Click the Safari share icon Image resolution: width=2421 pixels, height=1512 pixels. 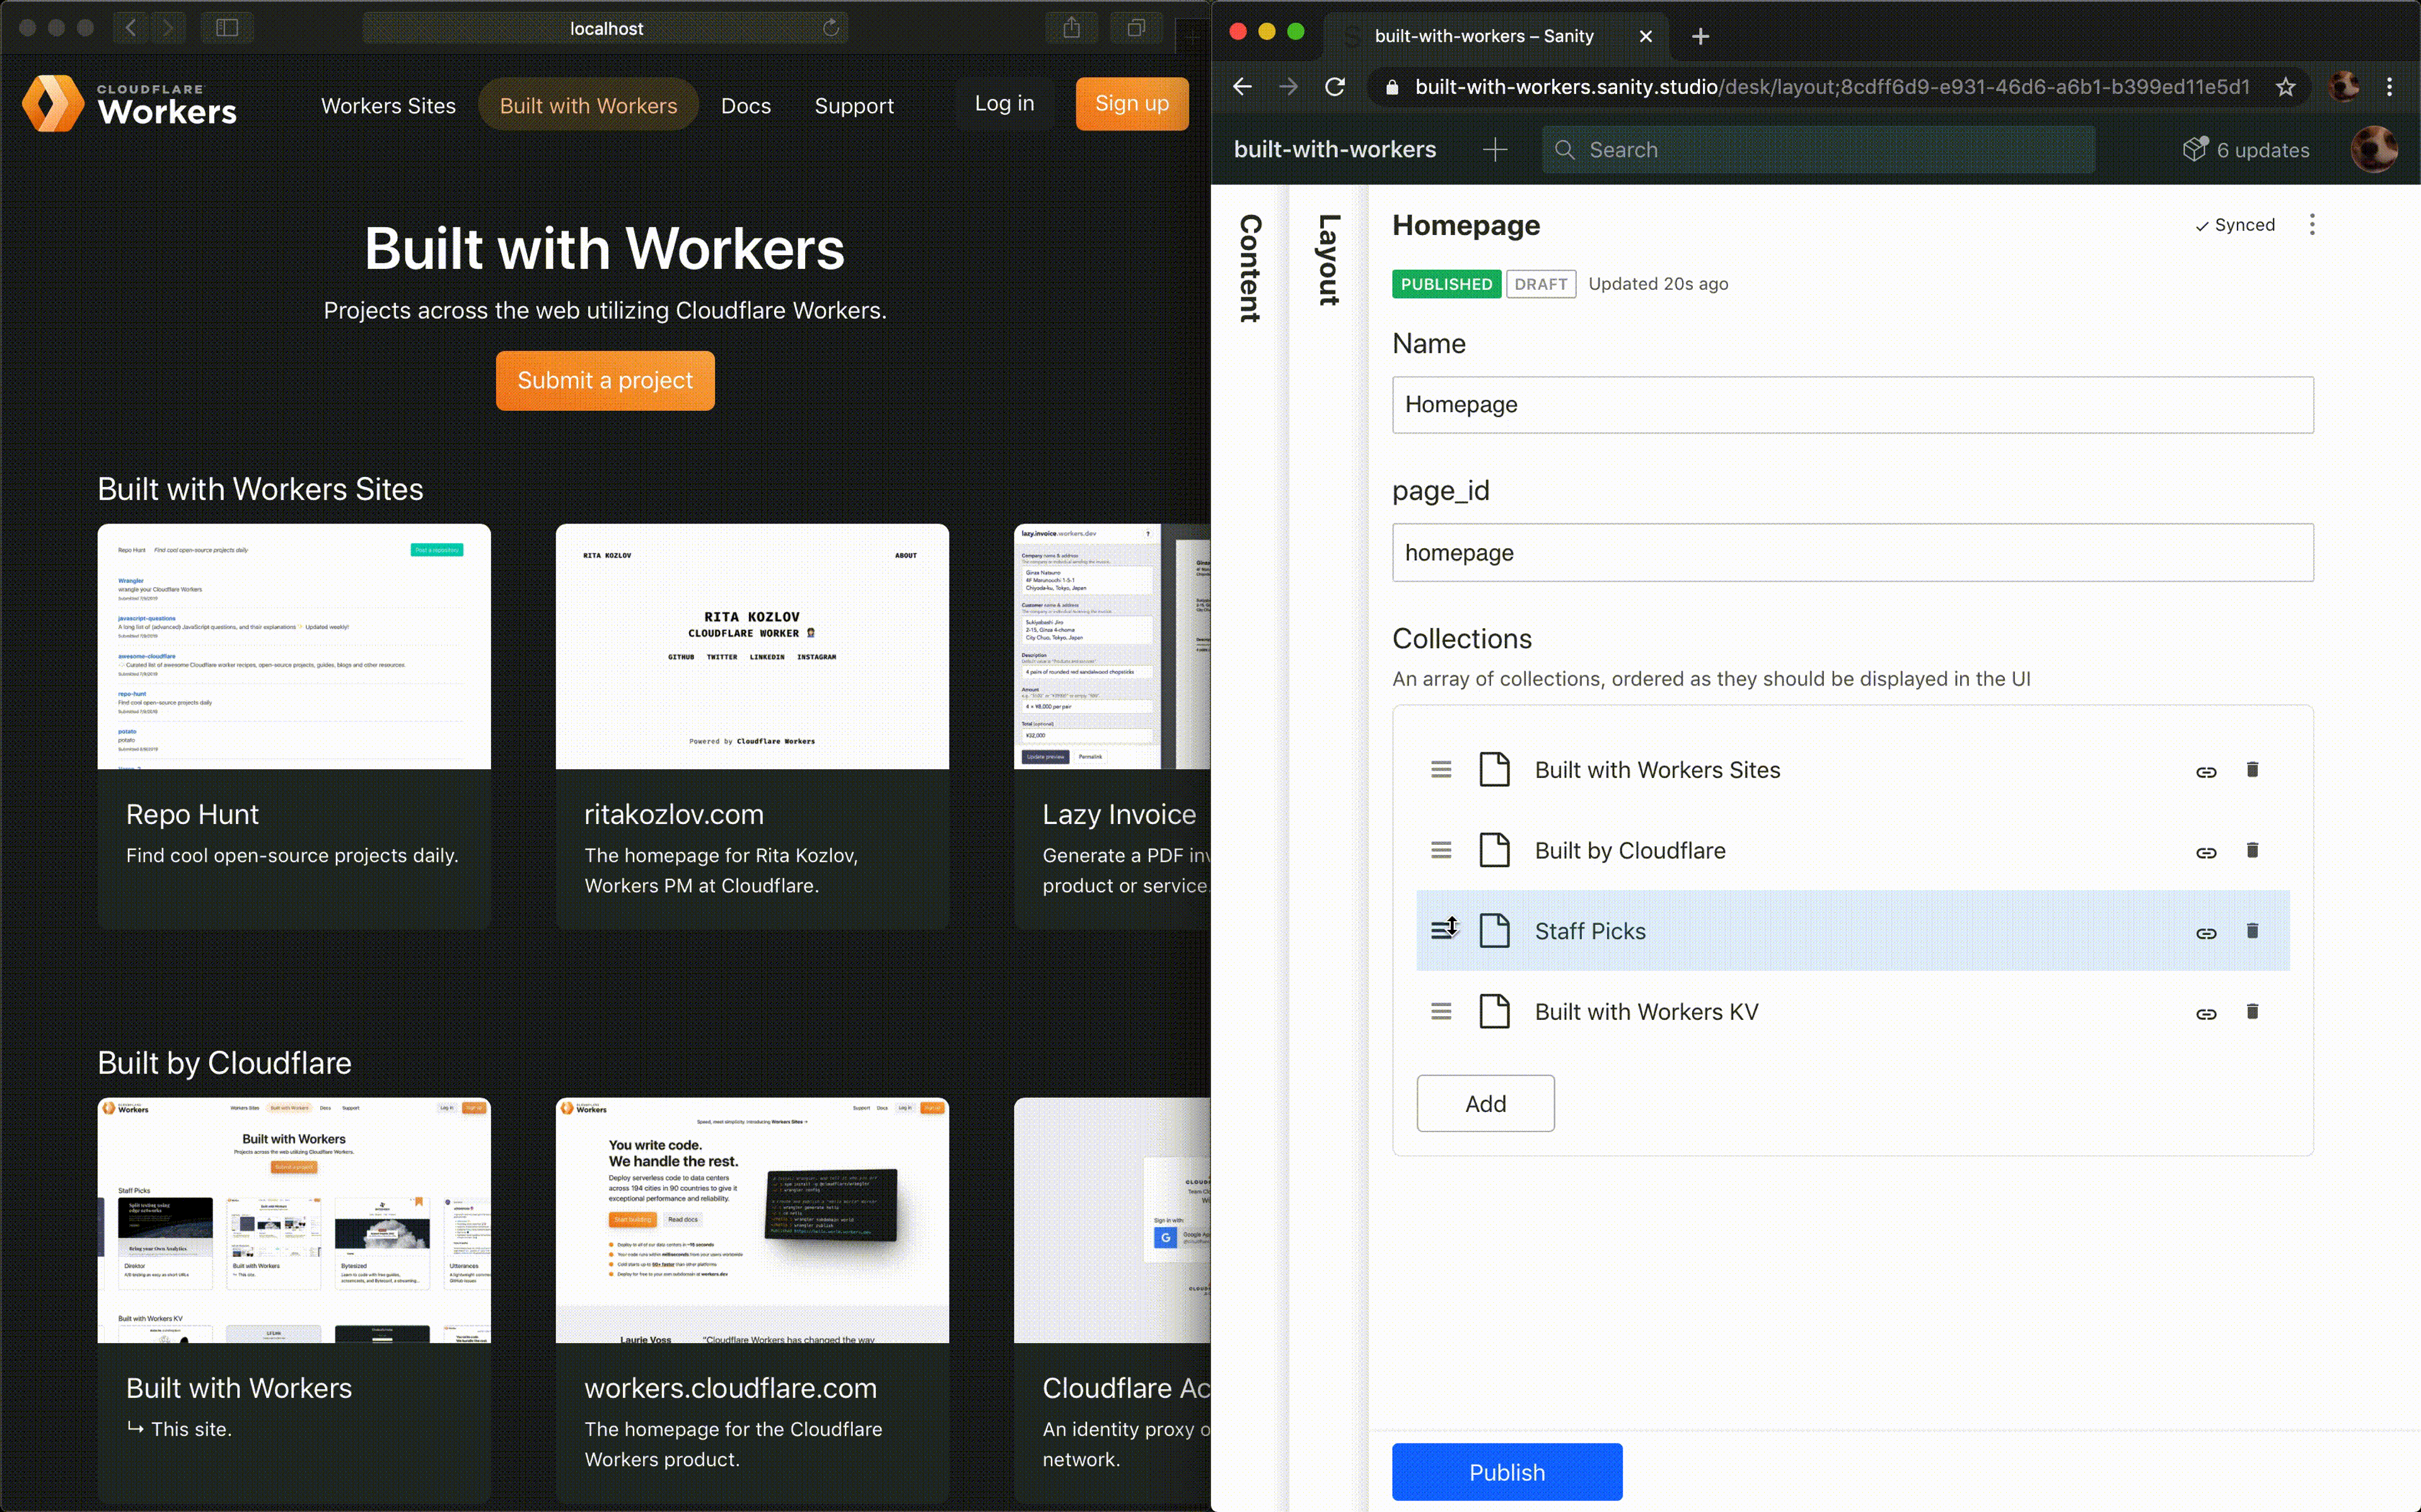tap(1071, 28)
